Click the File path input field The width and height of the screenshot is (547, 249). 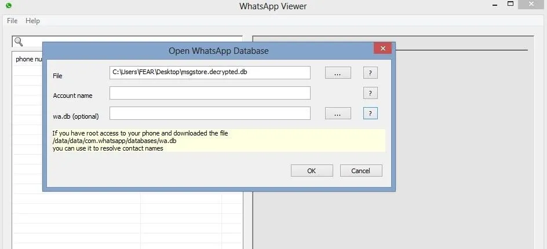tap(210, 72)
